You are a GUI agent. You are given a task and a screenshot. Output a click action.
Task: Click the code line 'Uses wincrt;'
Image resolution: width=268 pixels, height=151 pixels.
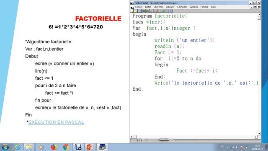149,22
